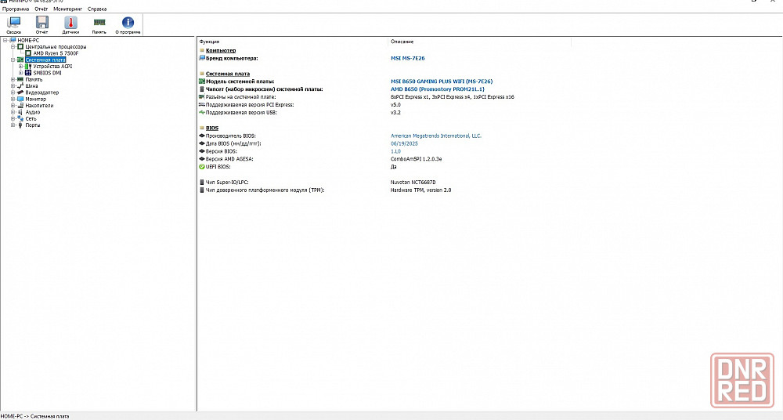Open the Отчёт menu in menu bar
The height and width of the screenshot is (420, 783).
coord(41,9)
